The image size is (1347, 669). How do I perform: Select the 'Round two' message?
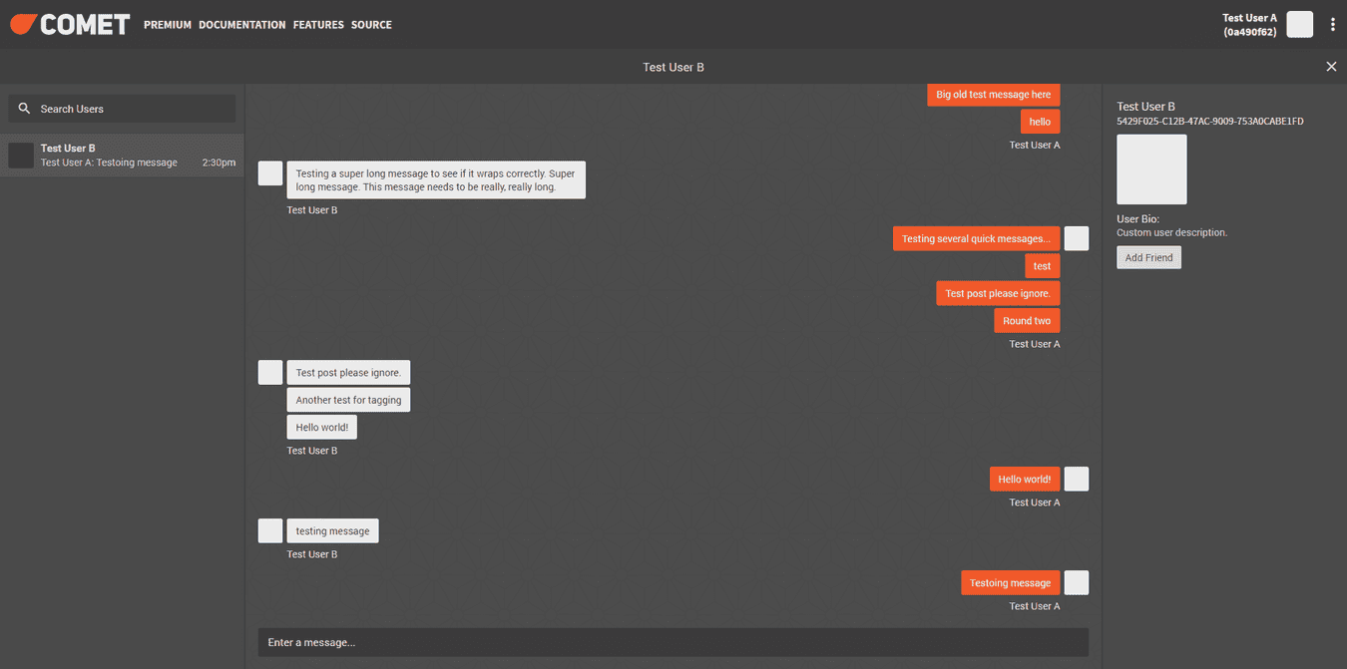pyautogui.click(x=1027, y=321)
